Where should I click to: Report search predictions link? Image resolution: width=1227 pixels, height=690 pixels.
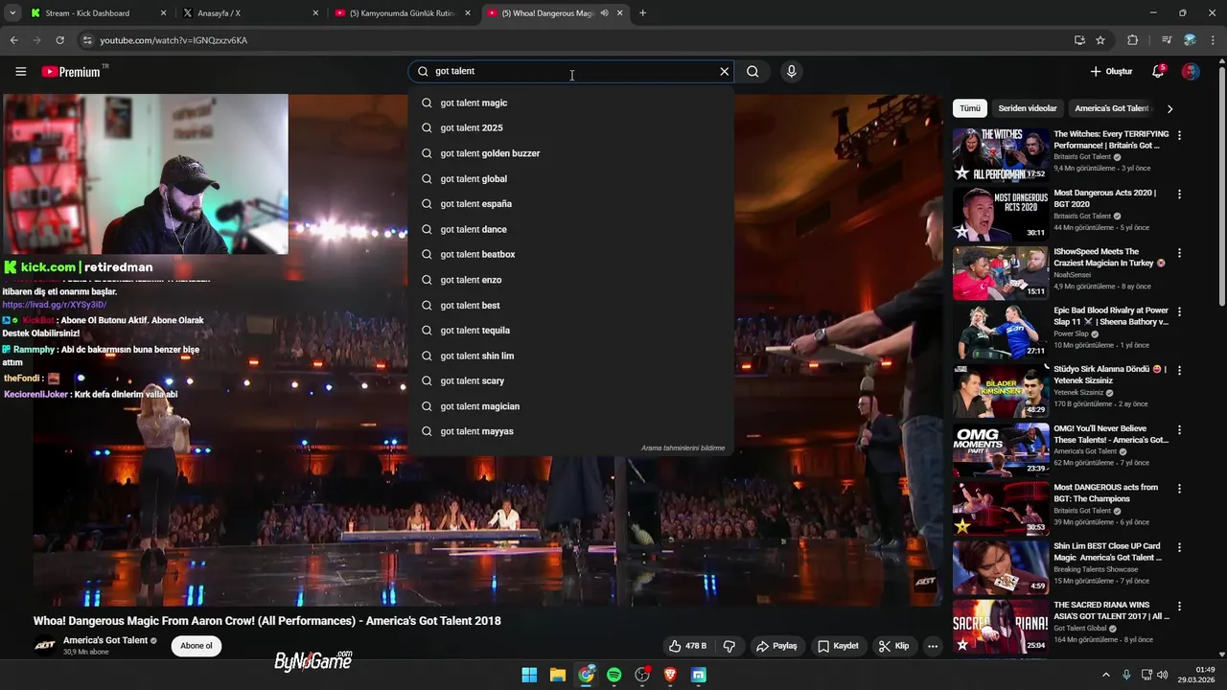[x=683, y=448]
